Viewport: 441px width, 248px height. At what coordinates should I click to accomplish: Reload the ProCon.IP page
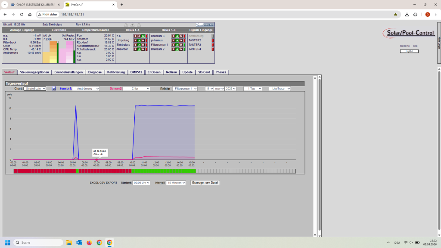tap(22, 14)
